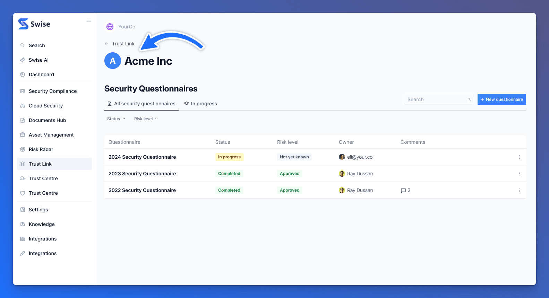Click the Risk level column header
The height and width of the screenshot is (298, 549).
pyautogui.click(x=288, y=142)
